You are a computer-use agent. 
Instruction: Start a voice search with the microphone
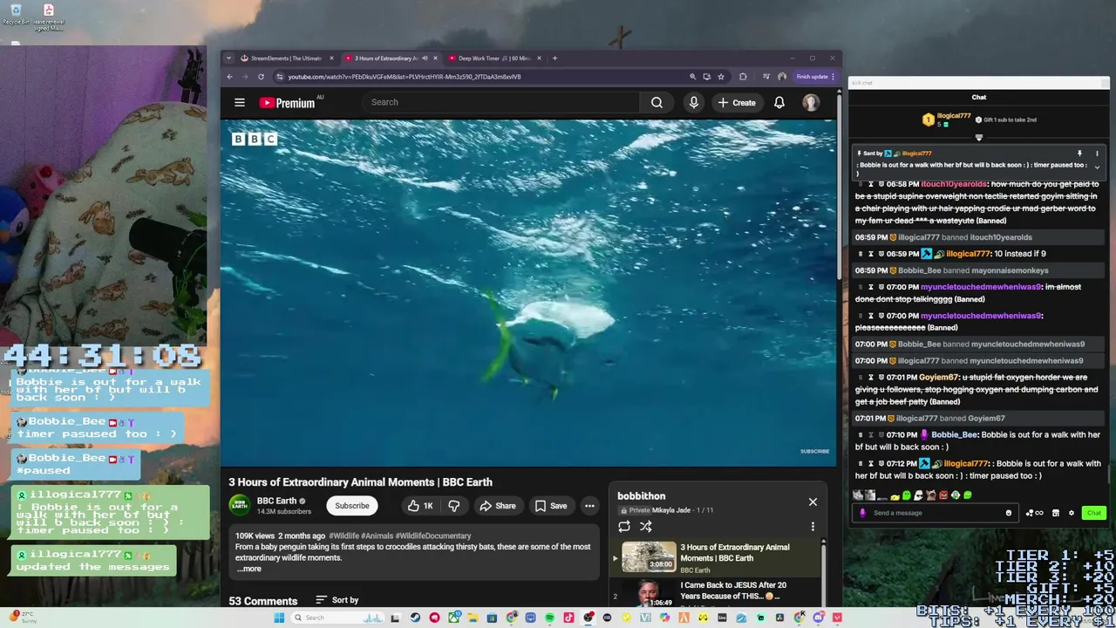694,102
